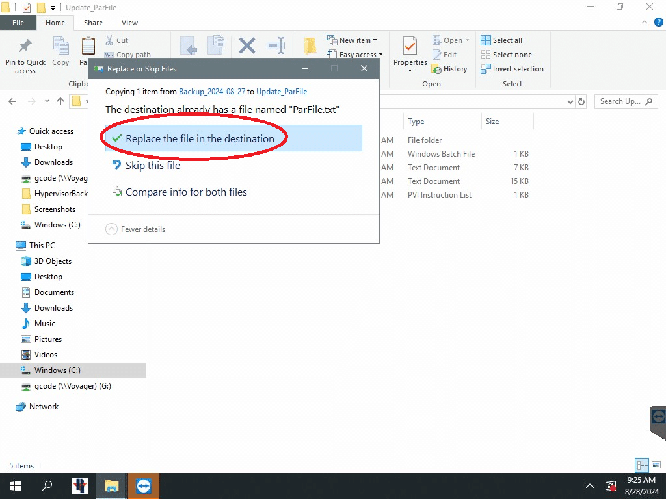The image size is (666, 499).
Task: Select Skip this file option
Action: 153,166
